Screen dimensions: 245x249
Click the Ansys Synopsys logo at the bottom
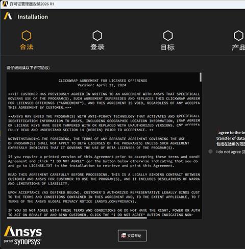point(23,236)
